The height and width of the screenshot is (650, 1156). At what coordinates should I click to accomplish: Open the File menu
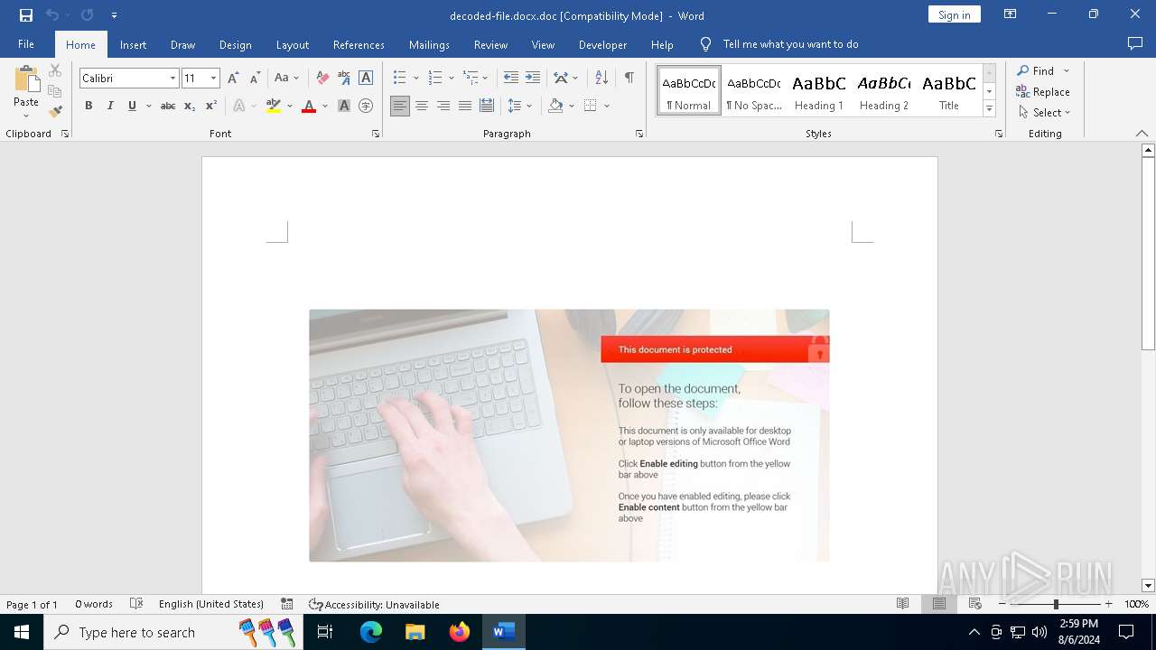[x=26, y=44]
